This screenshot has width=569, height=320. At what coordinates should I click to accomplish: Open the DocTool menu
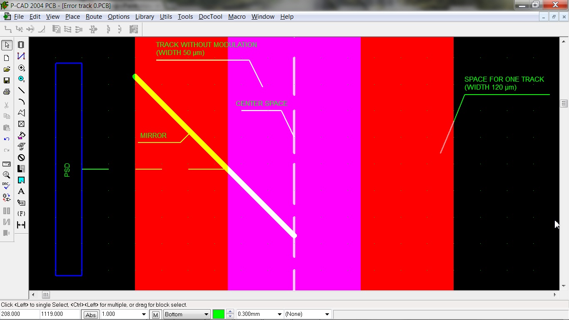click(x=210, y=17)
